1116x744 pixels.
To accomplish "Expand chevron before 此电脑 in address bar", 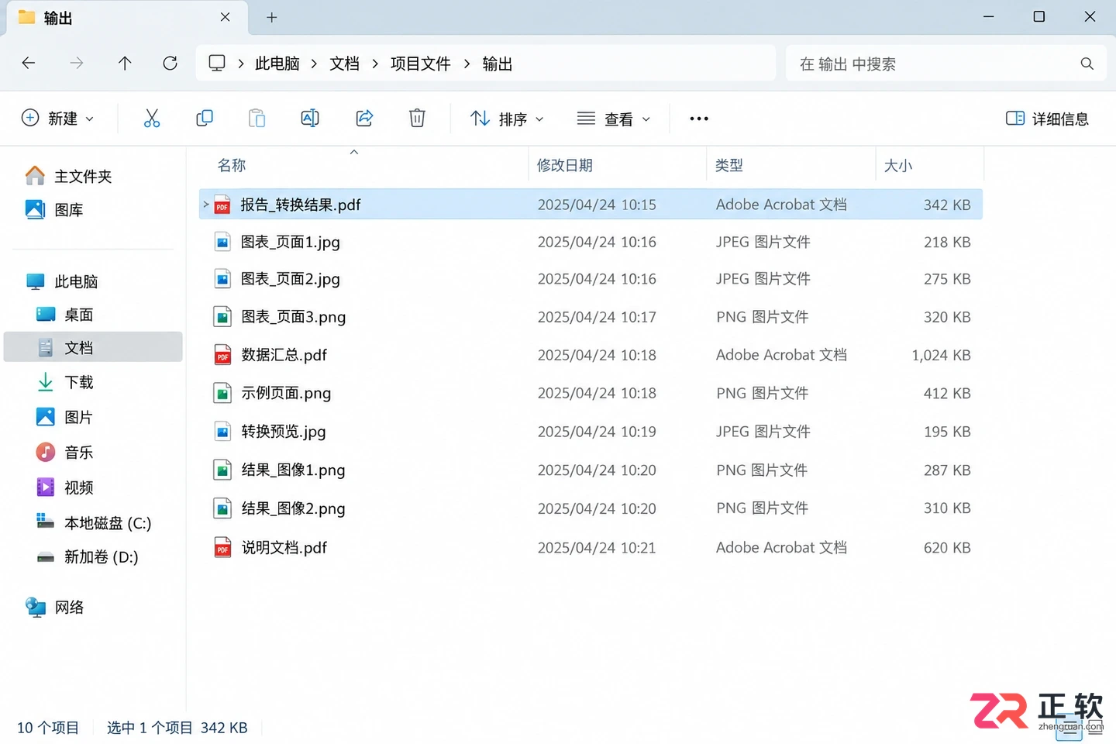I will tap(241, 64).
